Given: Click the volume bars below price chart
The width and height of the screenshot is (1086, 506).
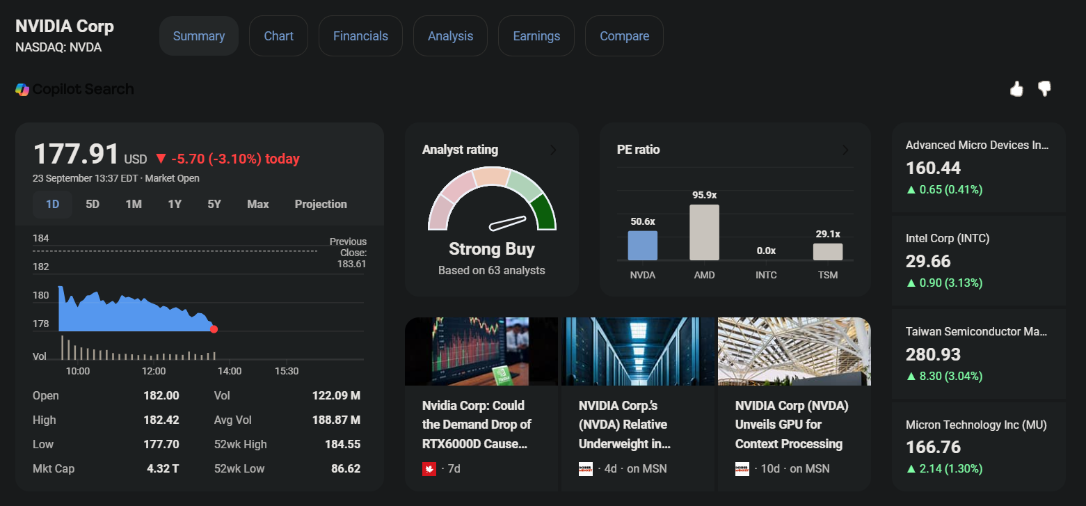Looking at the screenshot, I should click(137, 348).
